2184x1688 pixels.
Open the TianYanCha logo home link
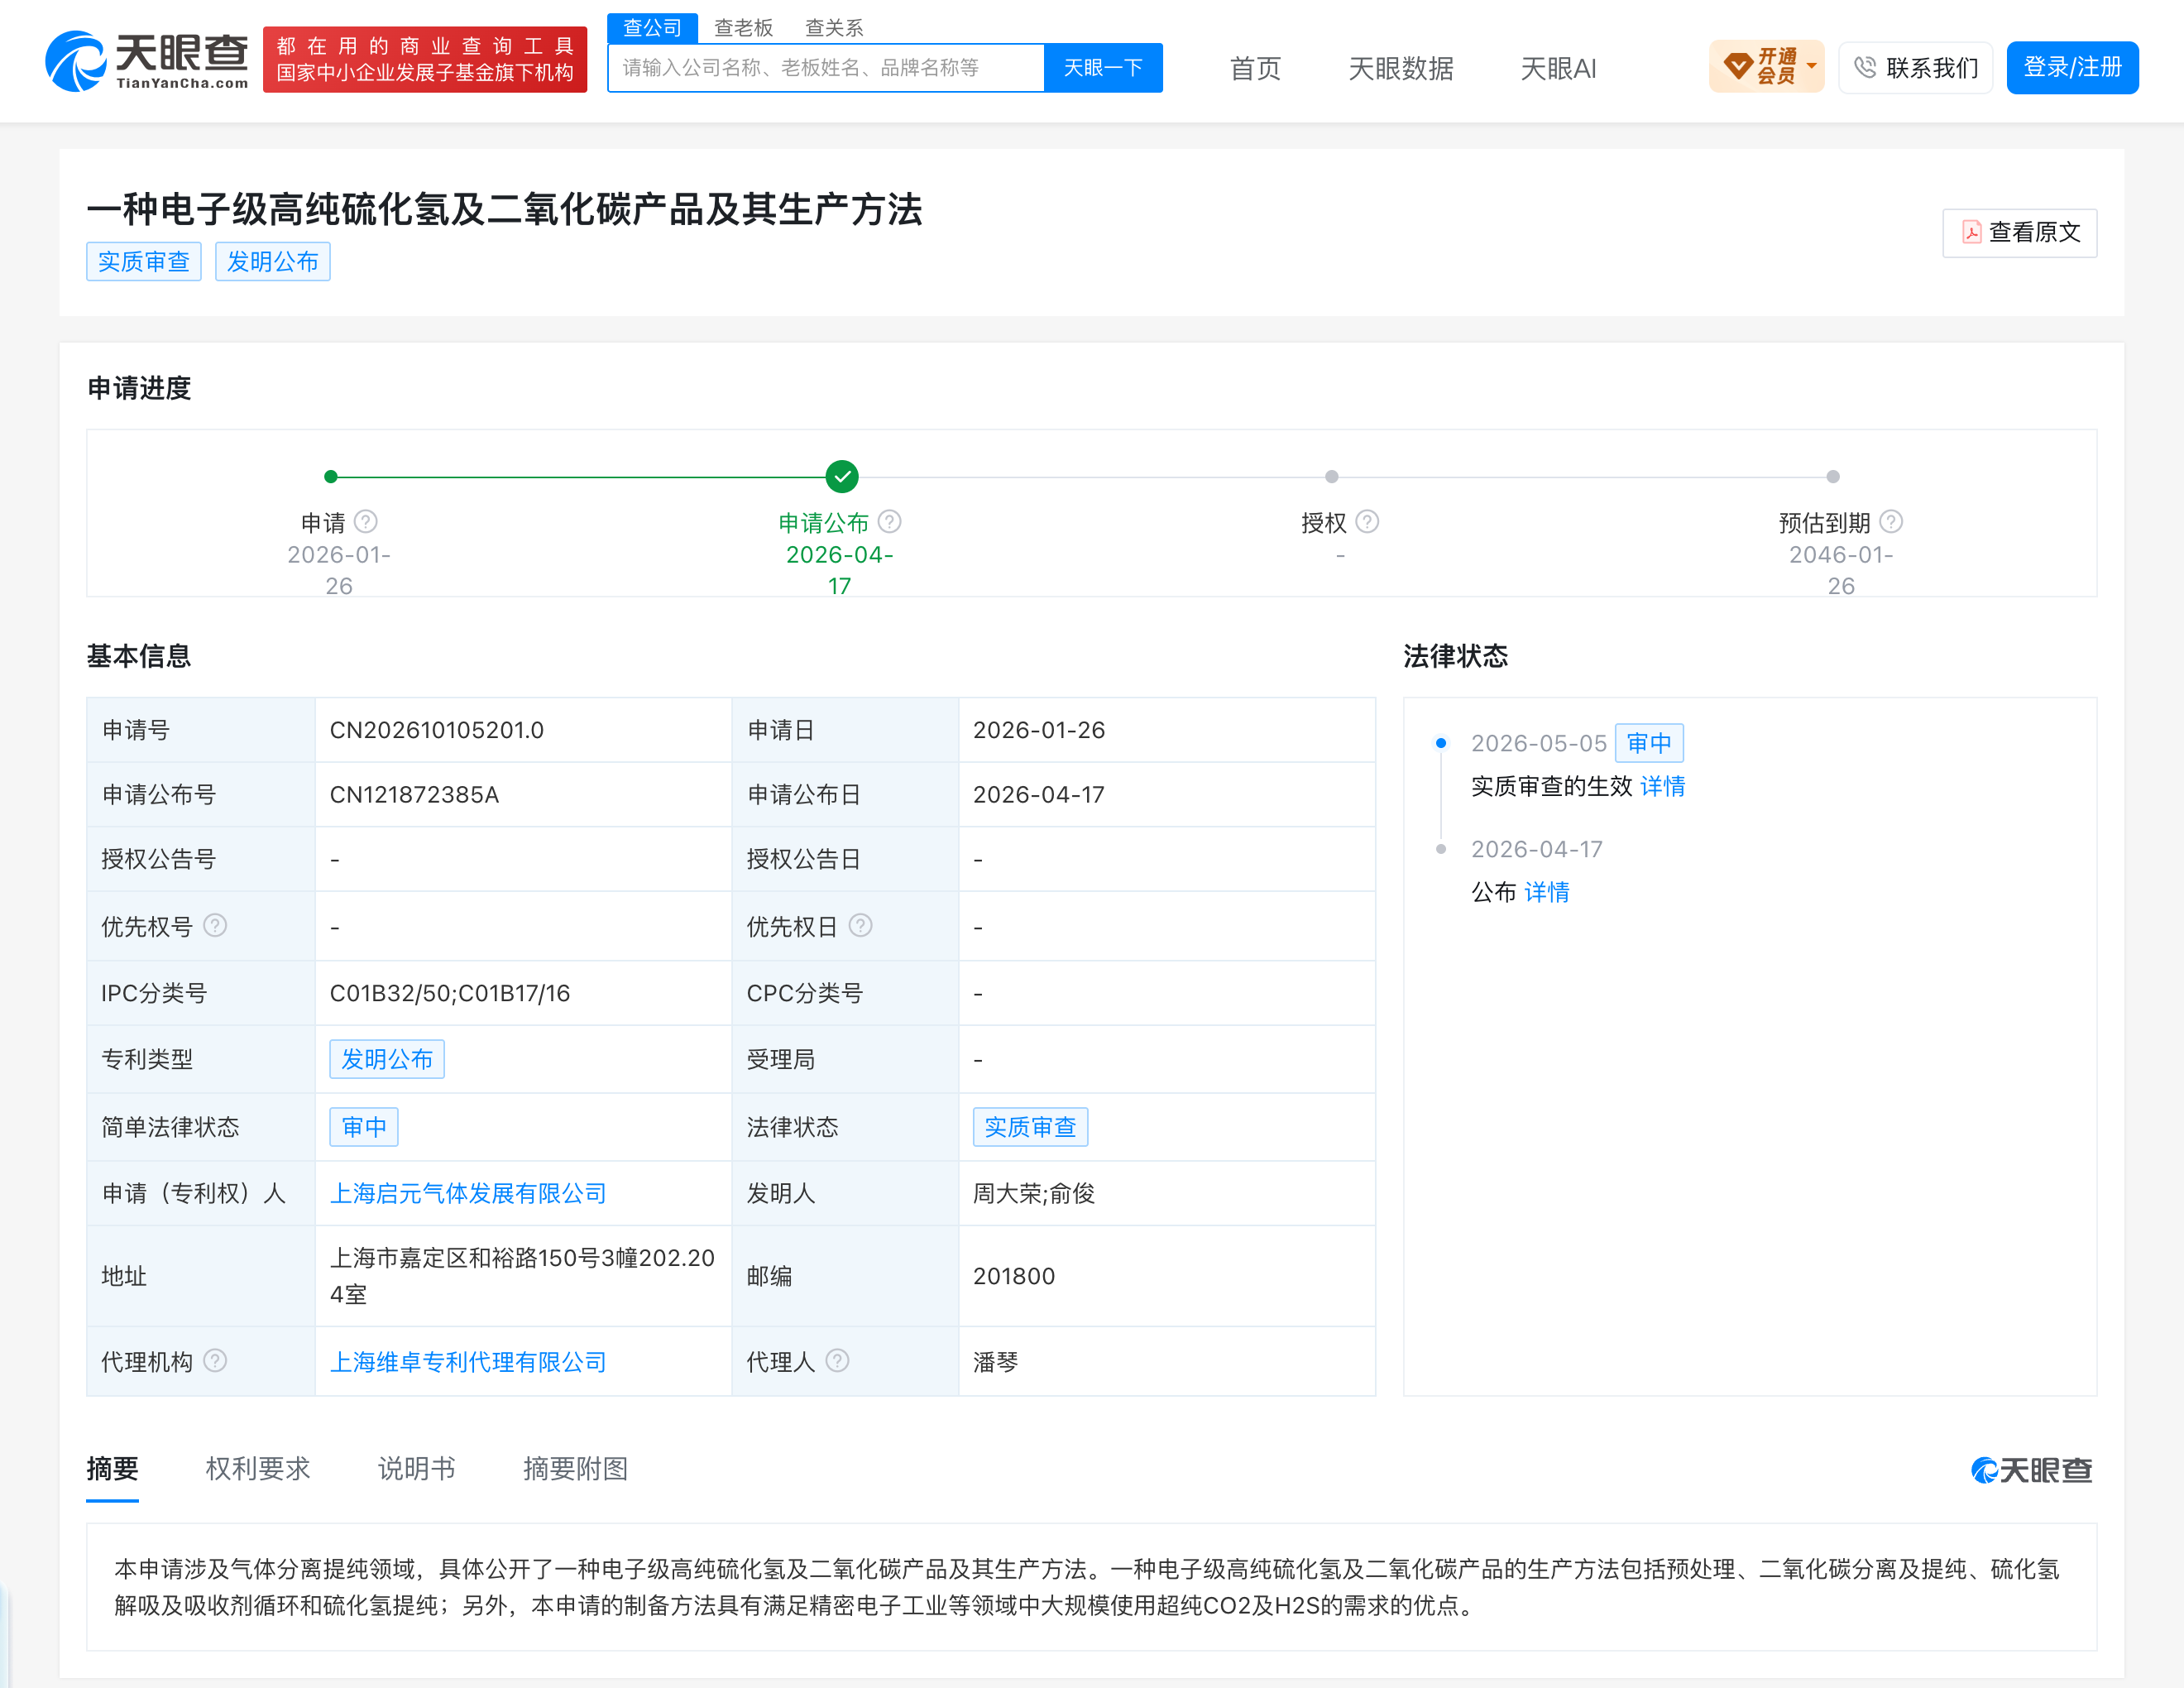pyautogui.click(x=147, y=60)
